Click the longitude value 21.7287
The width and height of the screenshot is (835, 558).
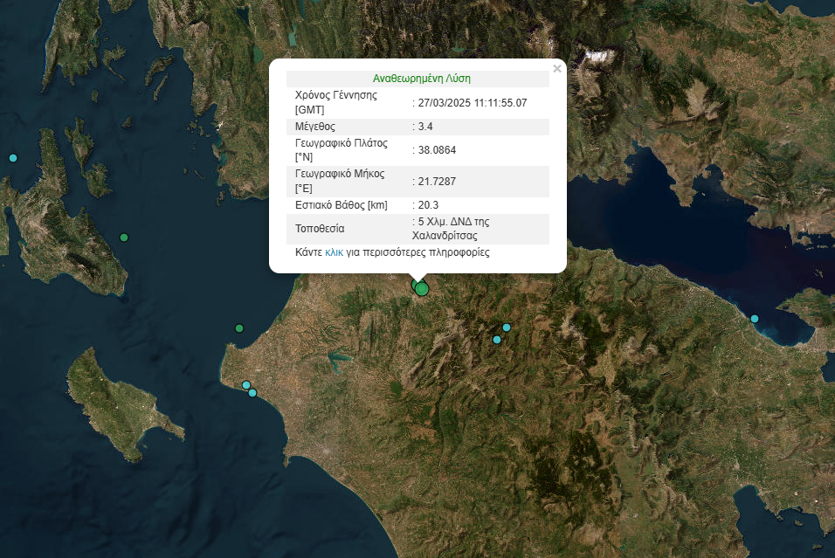(x=437, y=182)
